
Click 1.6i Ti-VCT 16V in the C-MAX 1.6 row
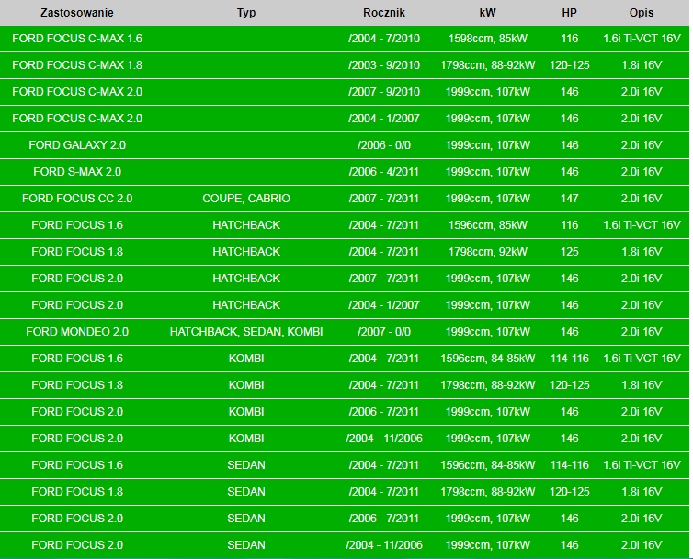tap(642, 39)
